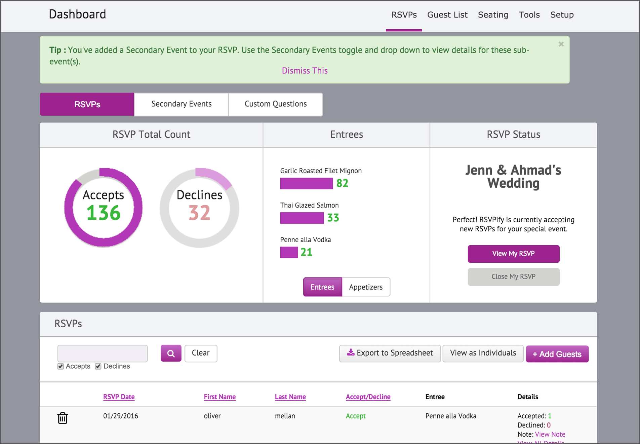Go to the Guest List page
Viewport: 640px width, 444px height.
[447, 15]
